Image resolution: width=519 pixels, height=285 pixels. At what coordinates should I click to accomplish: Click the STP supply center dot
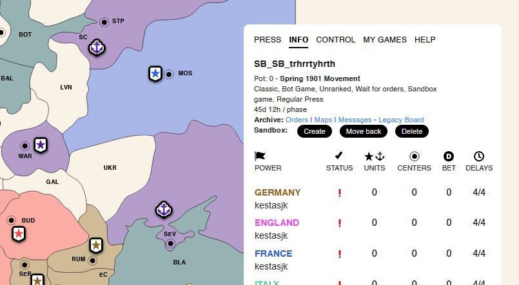coord(104,22)
